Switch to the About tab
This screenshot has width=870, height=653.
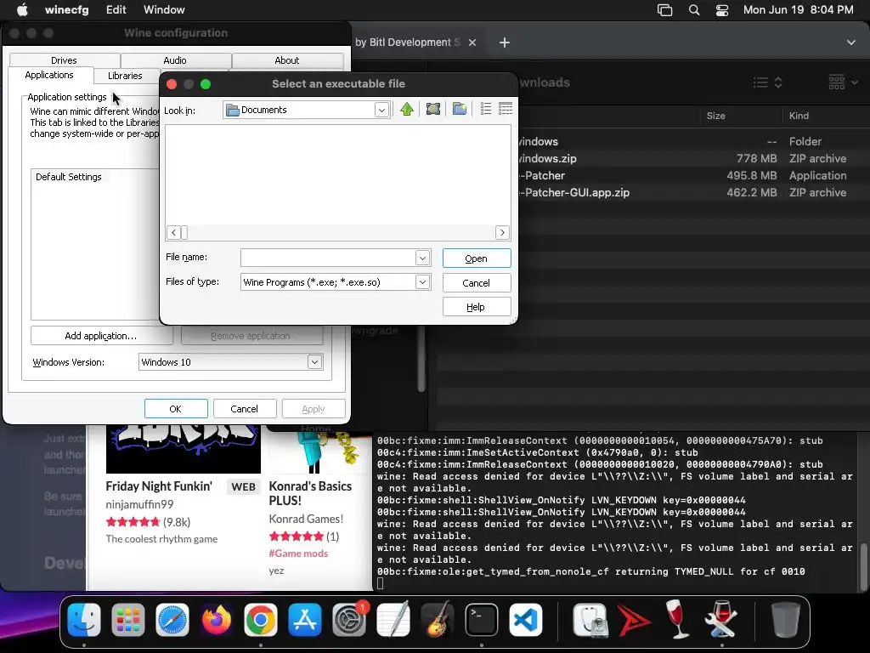point(287,60)
